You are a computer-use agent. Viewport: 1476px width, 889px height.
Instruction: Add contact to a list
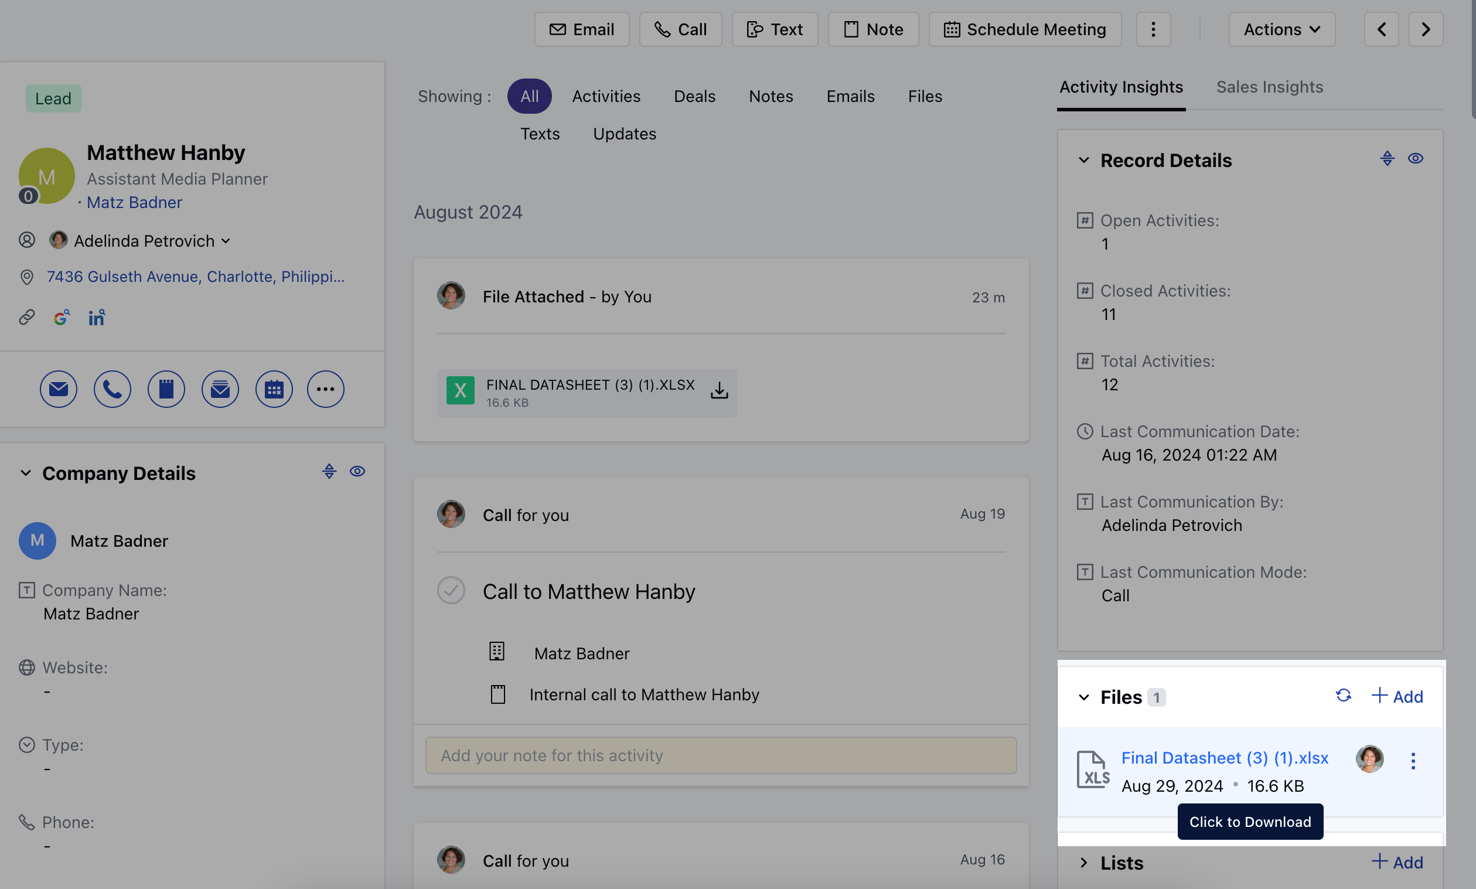1396,862
